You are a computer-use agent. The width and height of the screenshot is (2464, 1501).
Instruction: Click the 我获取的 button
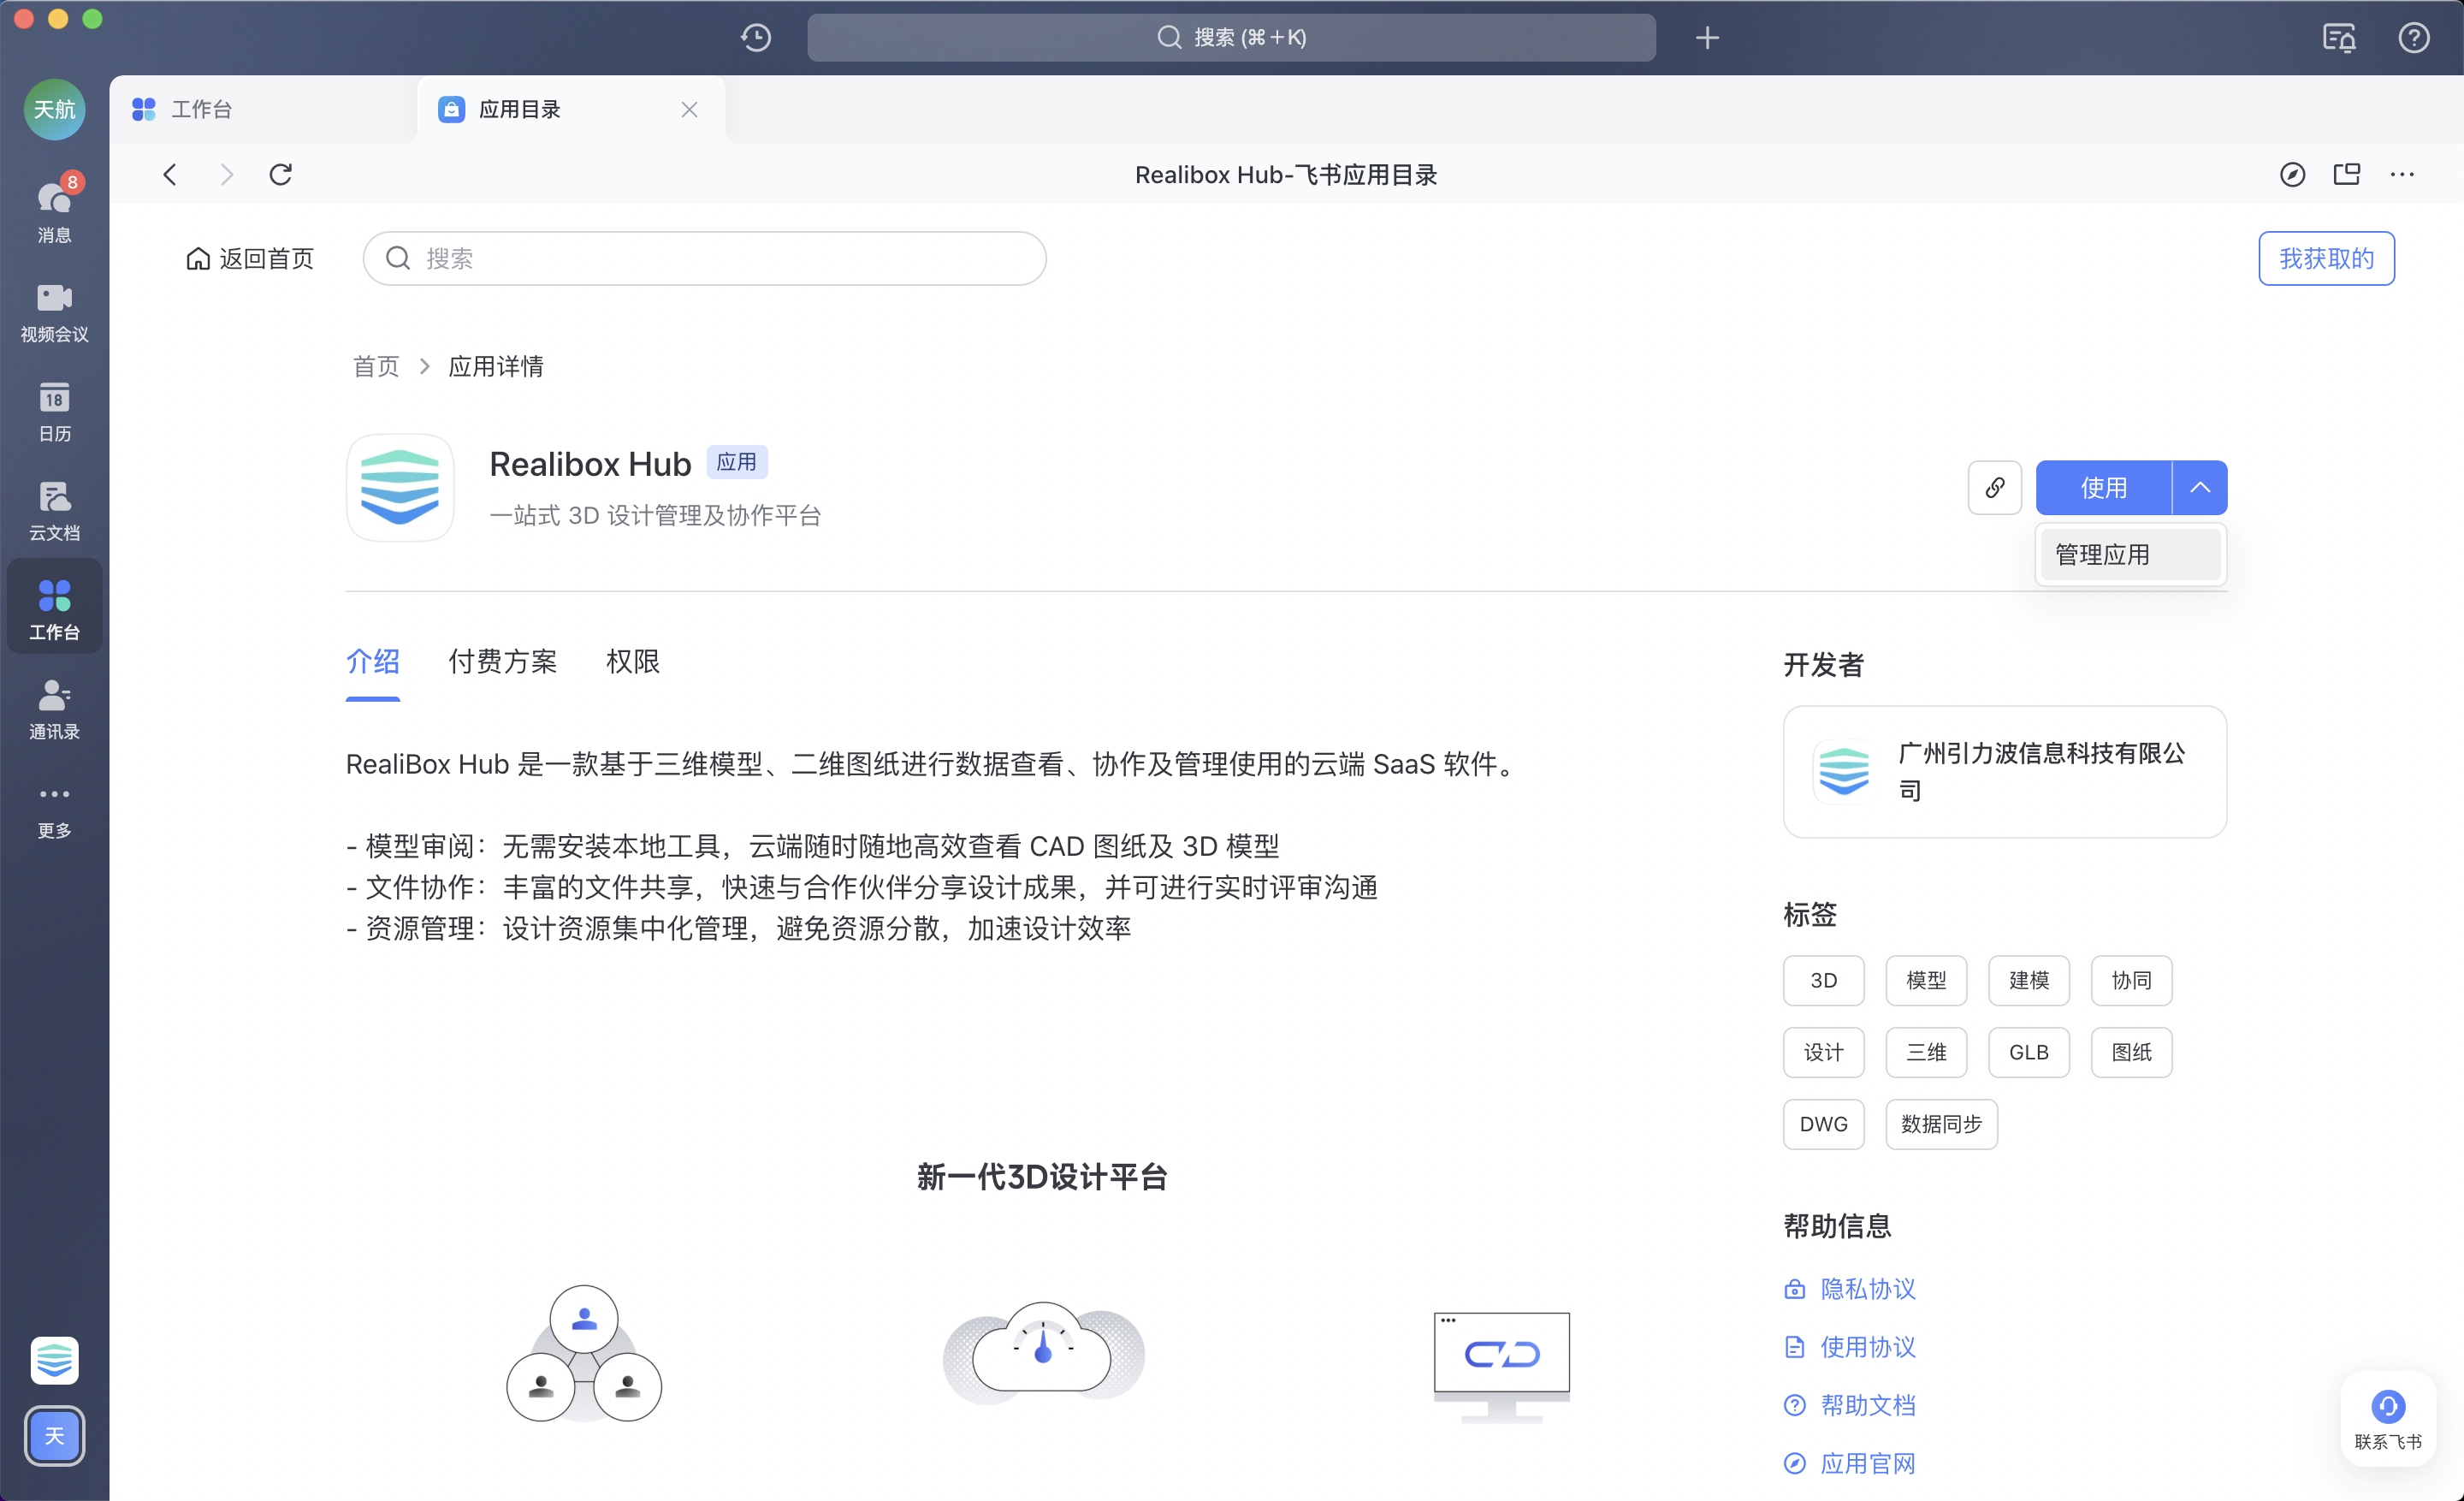[2325, 258]
